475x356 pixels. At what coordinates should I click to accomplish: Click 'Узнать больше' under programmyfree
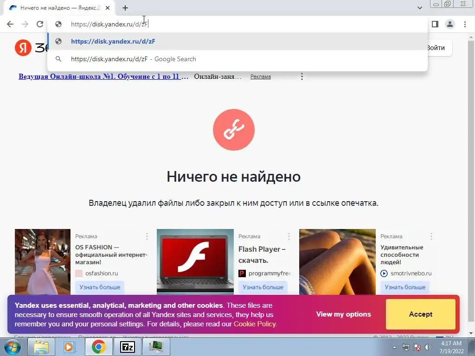pos(263,287)
